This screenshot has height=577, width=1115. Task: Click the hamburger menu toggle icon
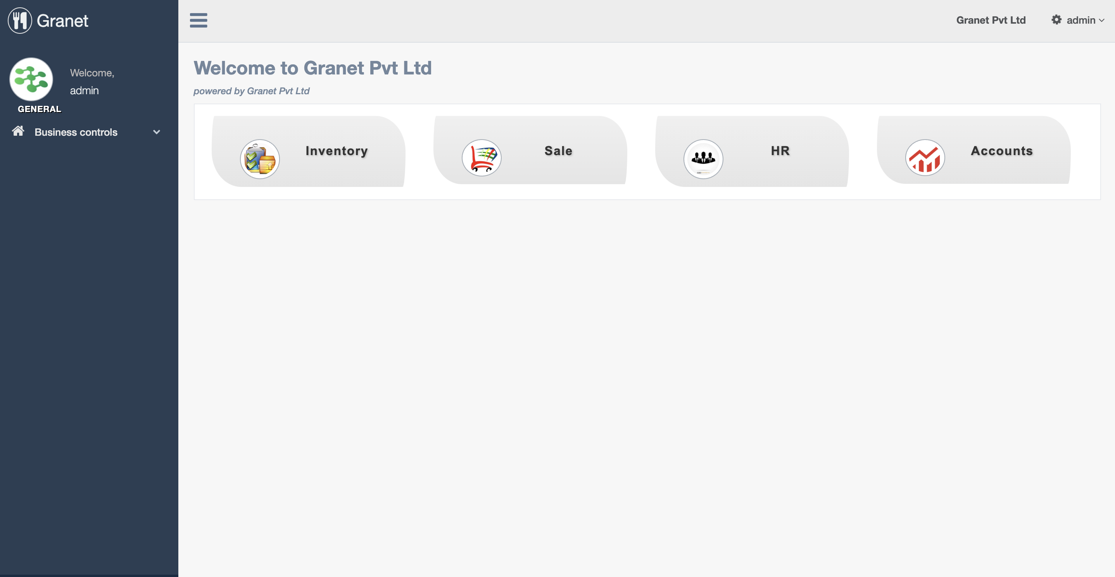[x=198, y=20]
